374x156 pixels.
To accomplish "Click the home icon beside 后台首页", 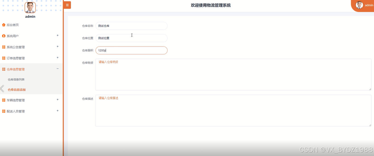I will coord(4,25).
